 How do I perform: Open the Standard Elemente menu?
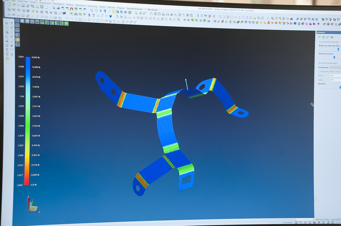tap(135, 9)
